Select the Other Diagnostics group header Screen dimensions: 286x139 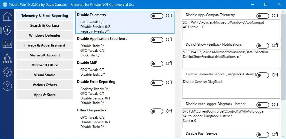click(91, 110)
